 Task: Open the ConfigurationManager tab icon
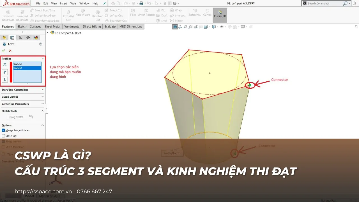(20, 38)
